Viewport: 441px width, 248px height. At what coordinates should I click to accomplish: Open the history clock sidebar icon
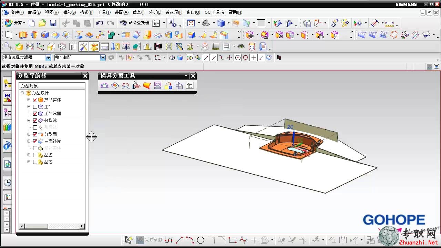[x=7, y=183]
